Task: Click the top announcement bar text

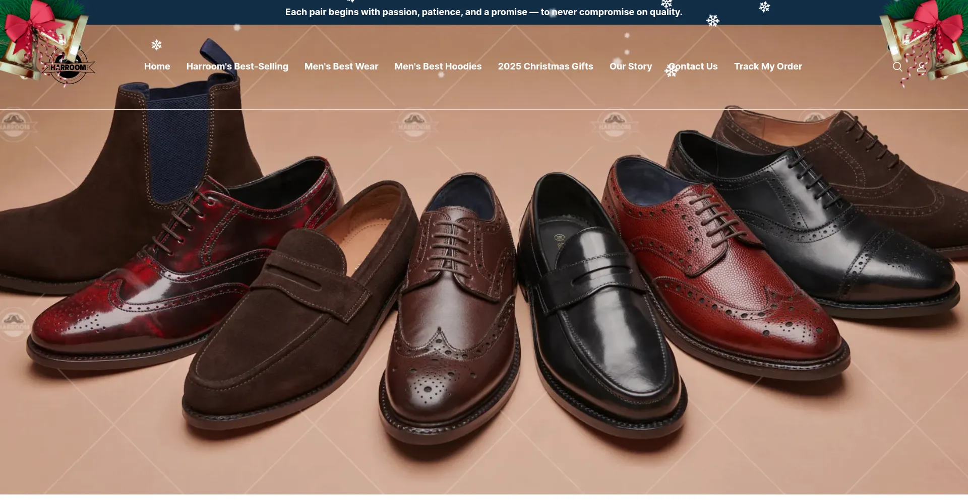Action: (x=483, y=12)
